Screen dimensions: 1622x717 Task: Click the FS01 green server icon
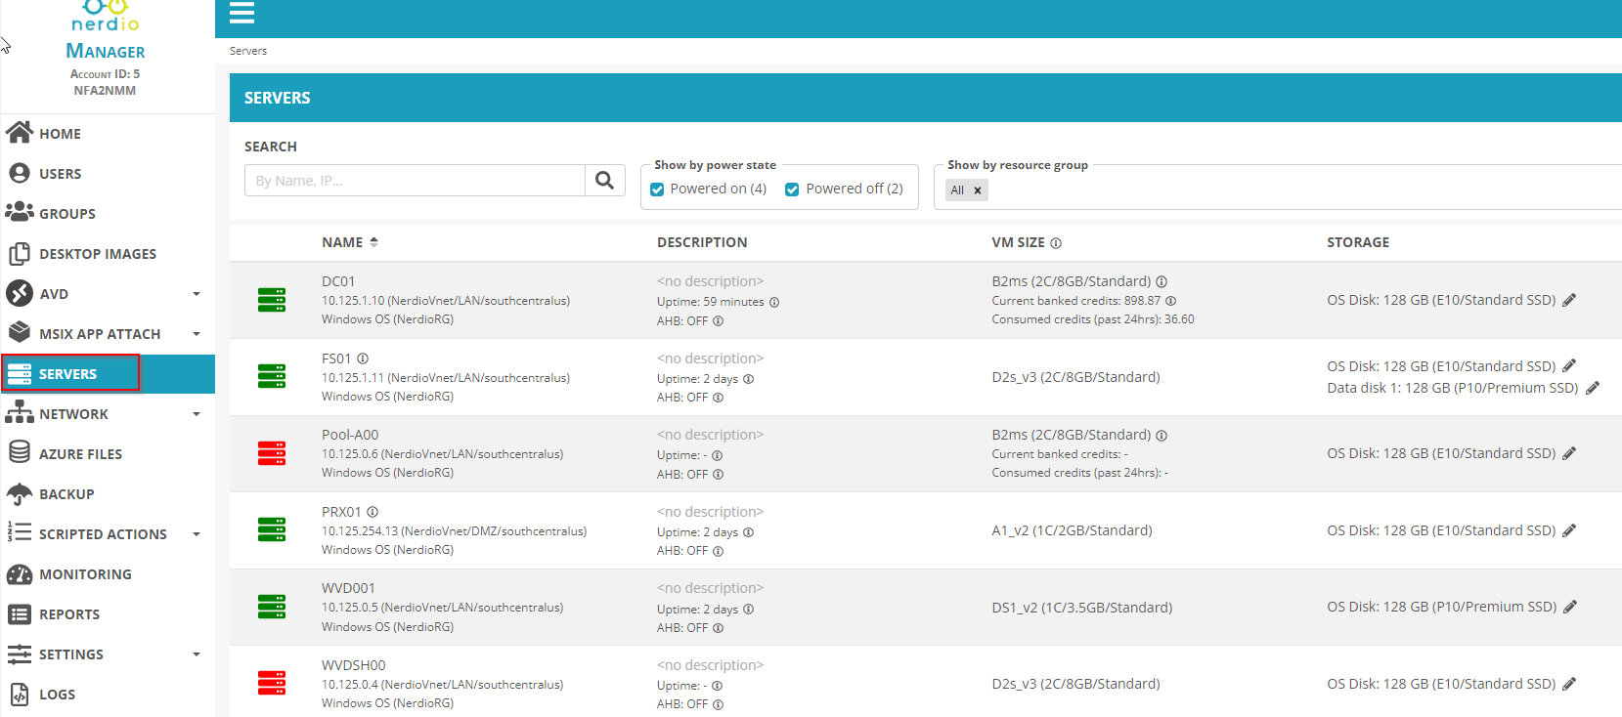pyautogui.click(x=272, y=376)
